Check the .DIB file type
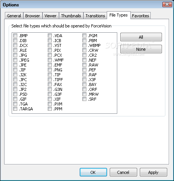 tap(15, 41)
